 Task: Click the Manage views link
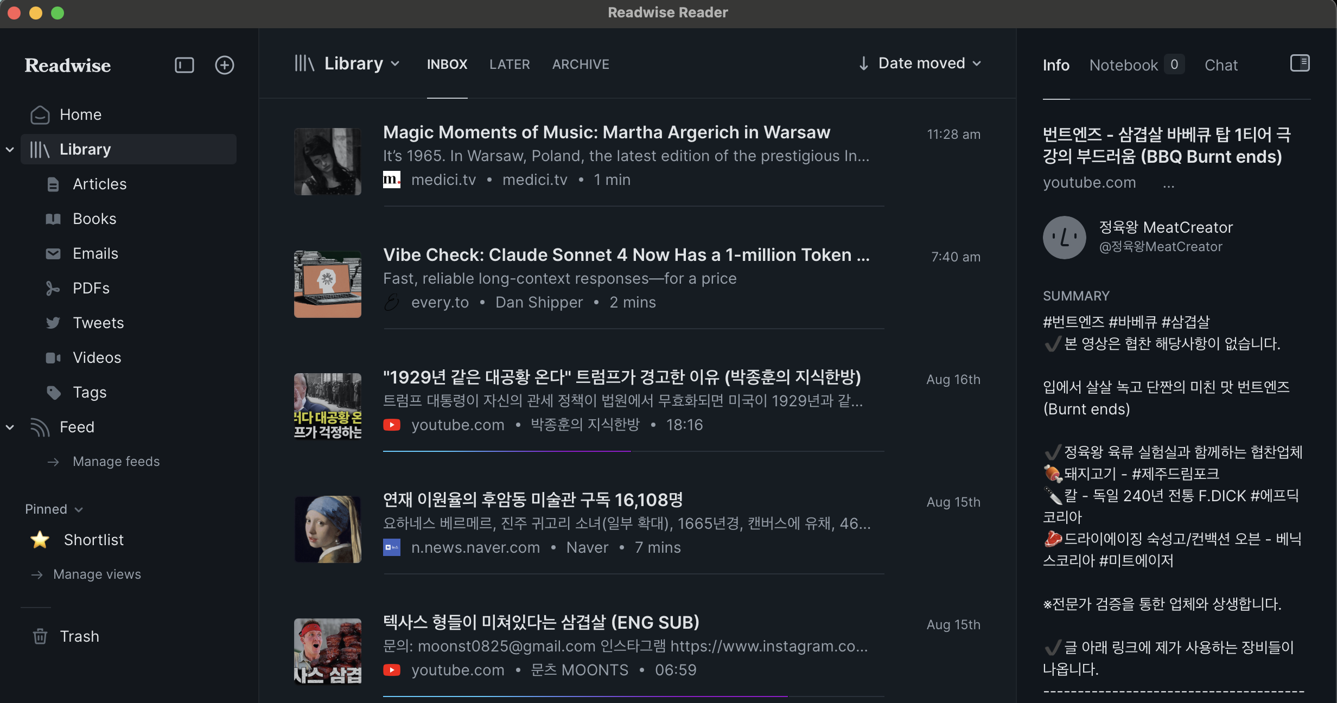97,574
